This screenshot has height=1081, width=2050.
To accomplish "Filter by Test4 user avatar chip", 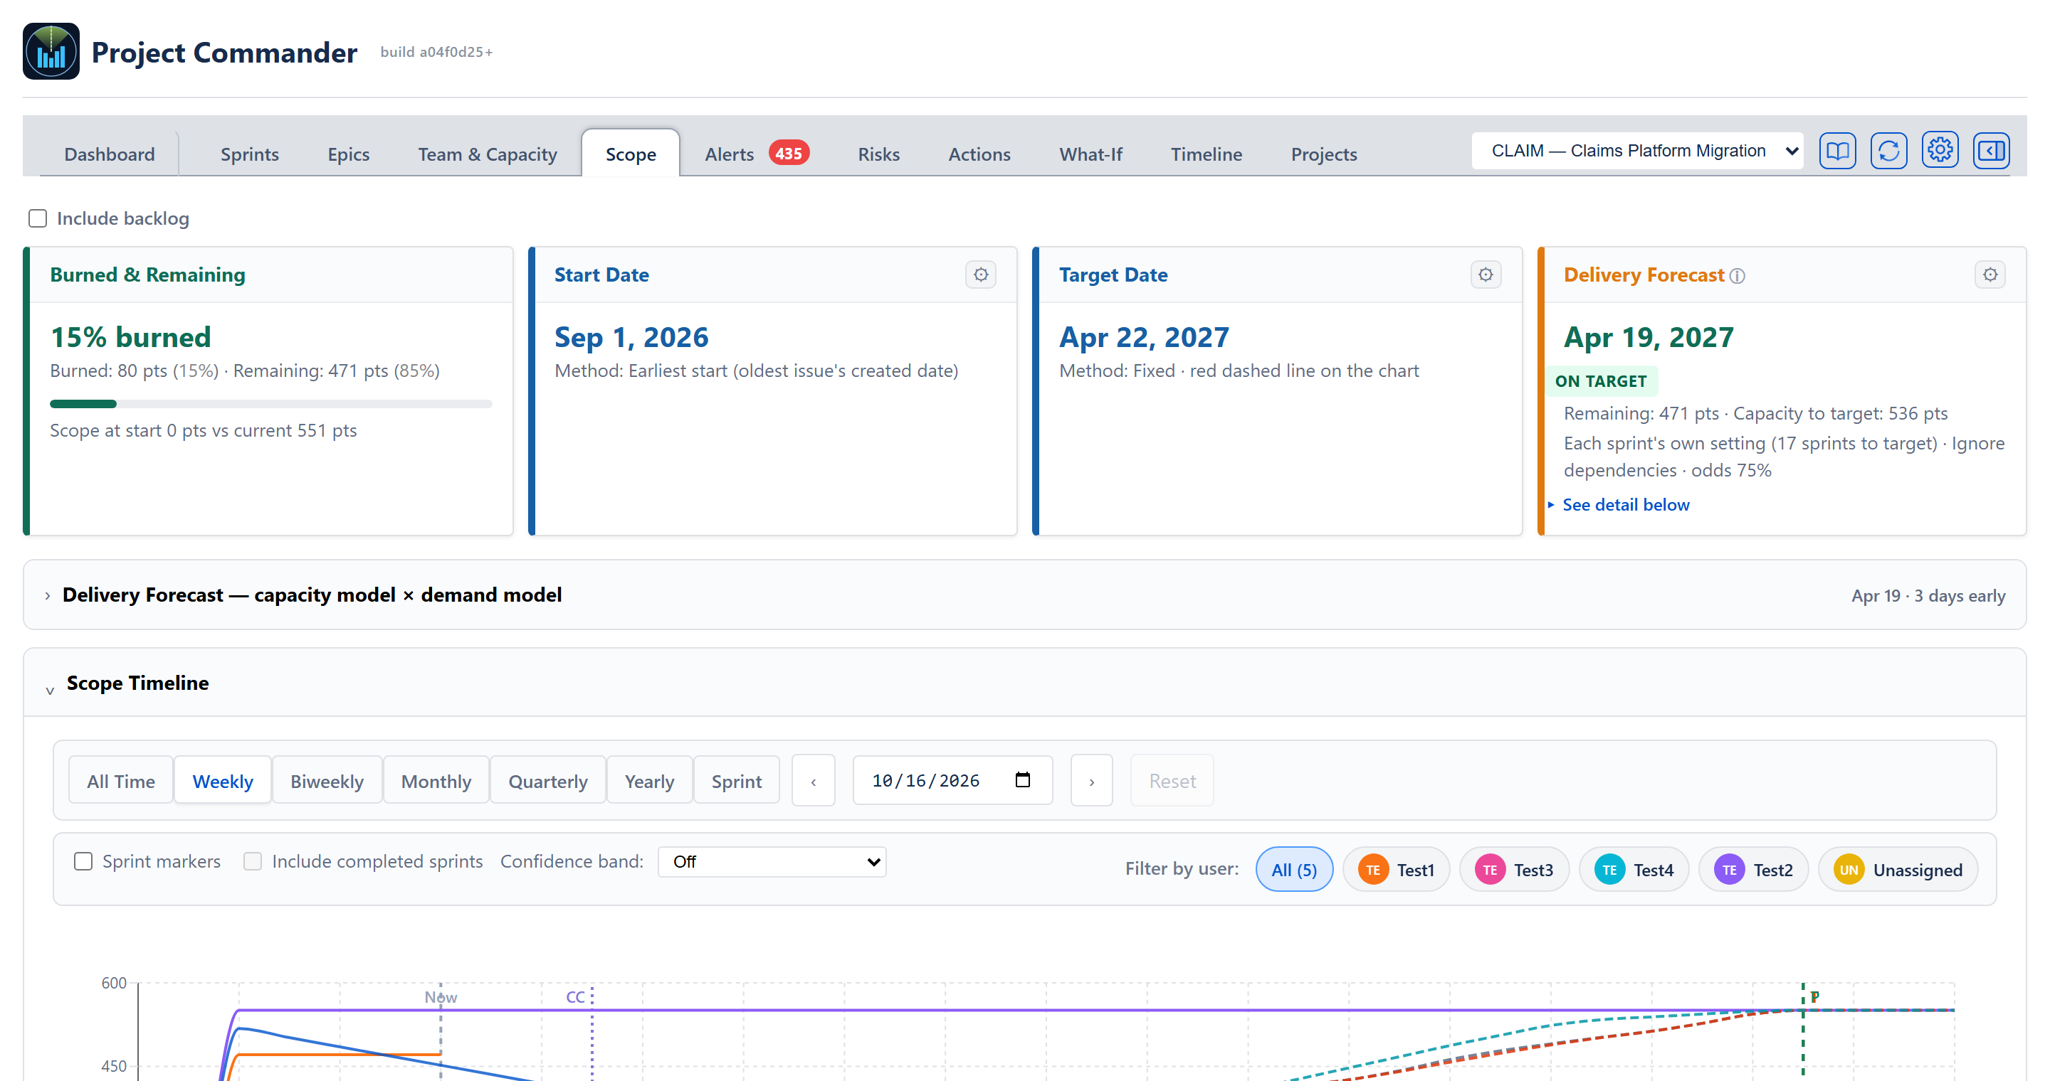I will [1633, 870].
